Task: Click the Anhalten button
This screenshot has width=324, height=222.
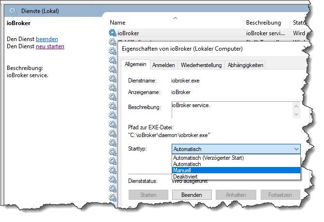Action: pyautogui.click(x=236, y=195)
